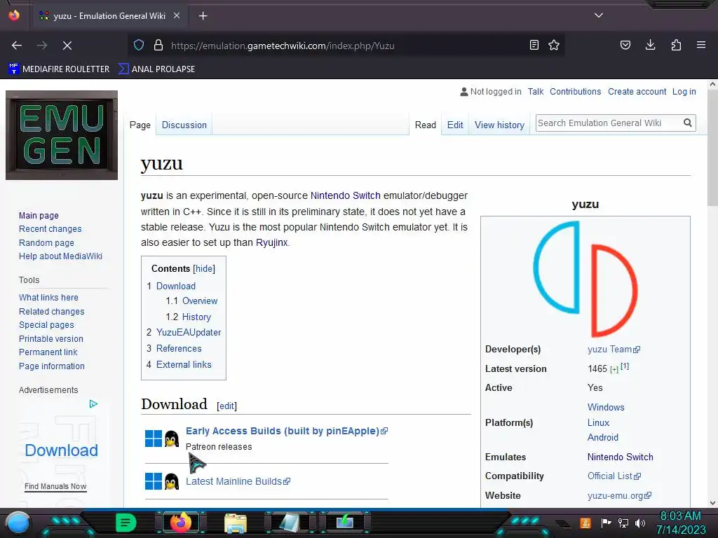This screenshot has width=718, height=538.
Task: Open the Edit tab
Action: (x=455, y=125)
